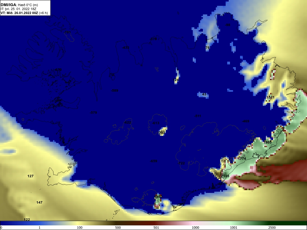307x230 pixels.
Task: Click the legend label 100
Action: [x=80, y=228]
